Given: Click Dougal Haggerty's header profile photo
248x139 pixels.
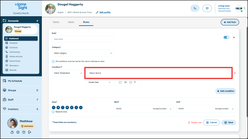Looking at the screenshot, I should pos(50,9).
